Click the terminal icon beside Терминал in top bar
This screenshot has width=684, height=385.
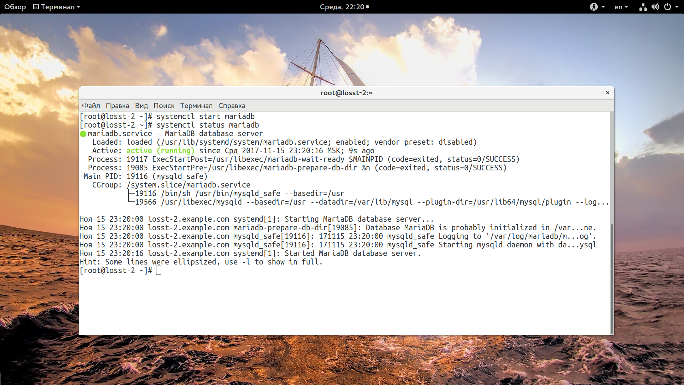point(36,7)
